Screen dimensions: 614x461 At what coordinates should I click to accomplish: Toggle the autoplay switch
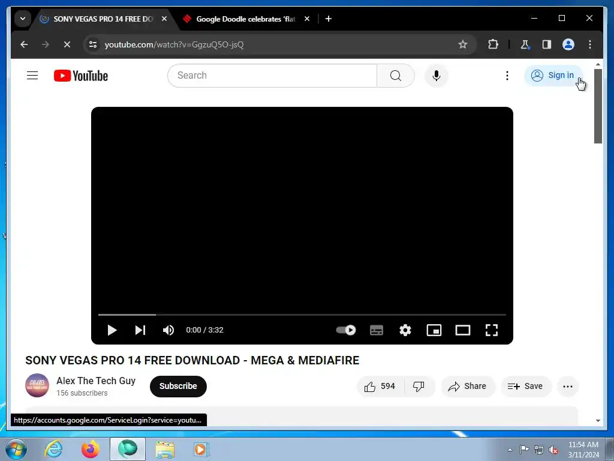click(346, 330)
